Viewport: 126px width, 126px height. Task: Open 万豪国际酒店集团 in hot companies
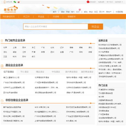pyautogui.click(x=106, y=93)
